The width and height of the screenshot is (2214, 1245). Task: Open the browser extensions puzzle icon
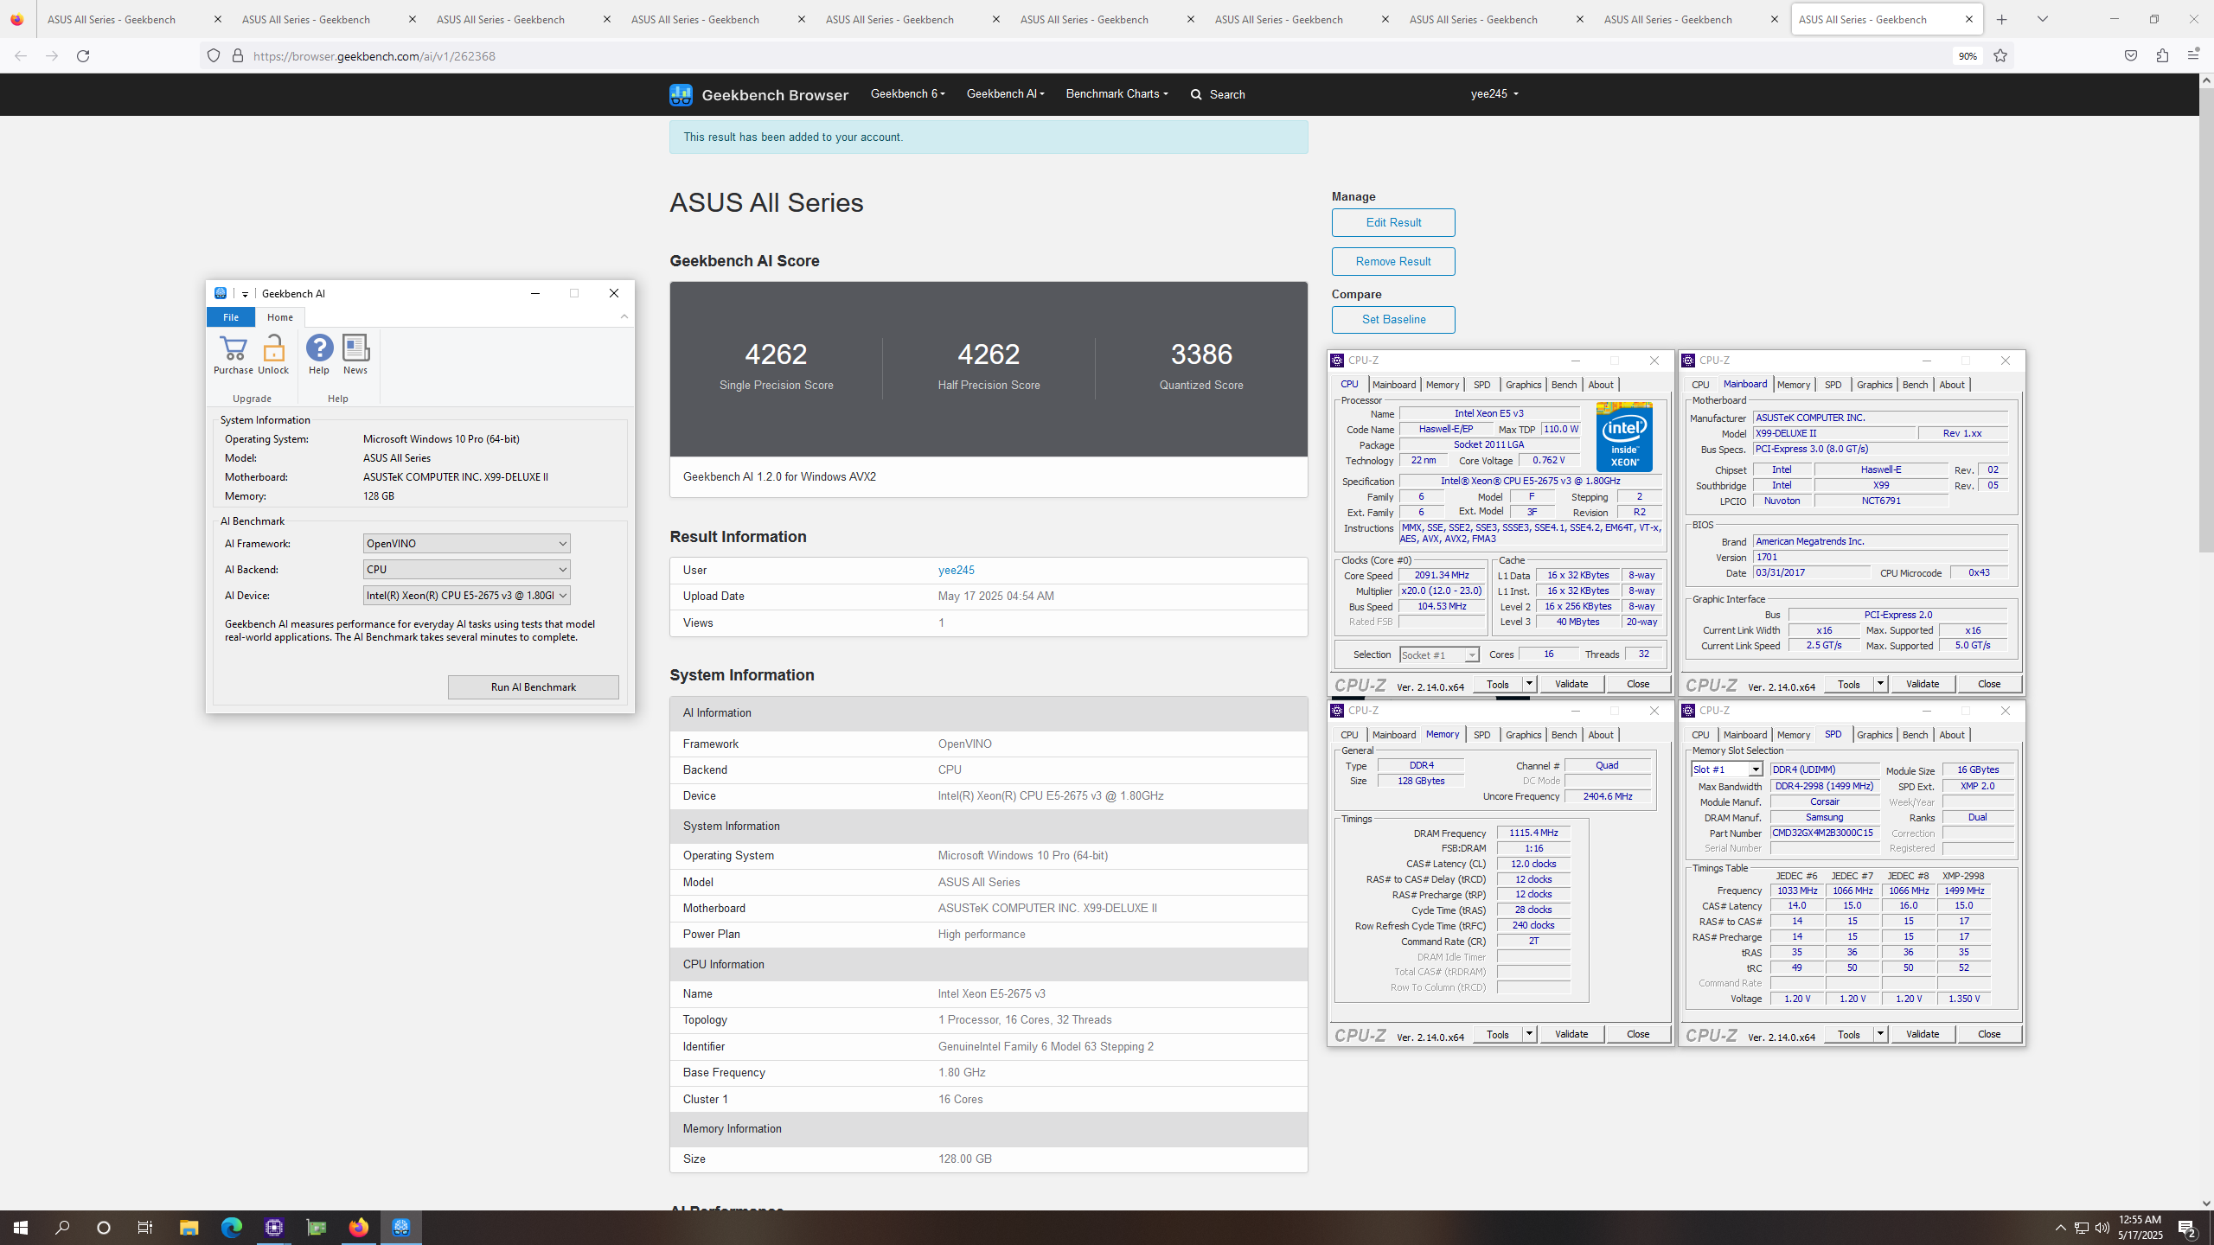tap(2162, 55)
